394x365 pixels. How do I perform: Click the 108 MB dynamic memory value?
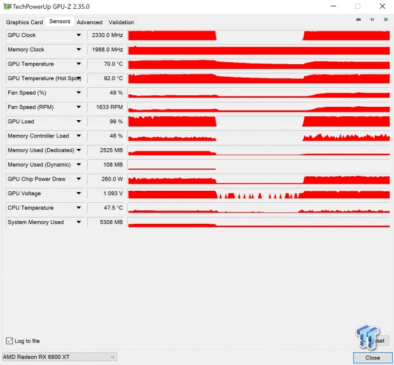105,165
